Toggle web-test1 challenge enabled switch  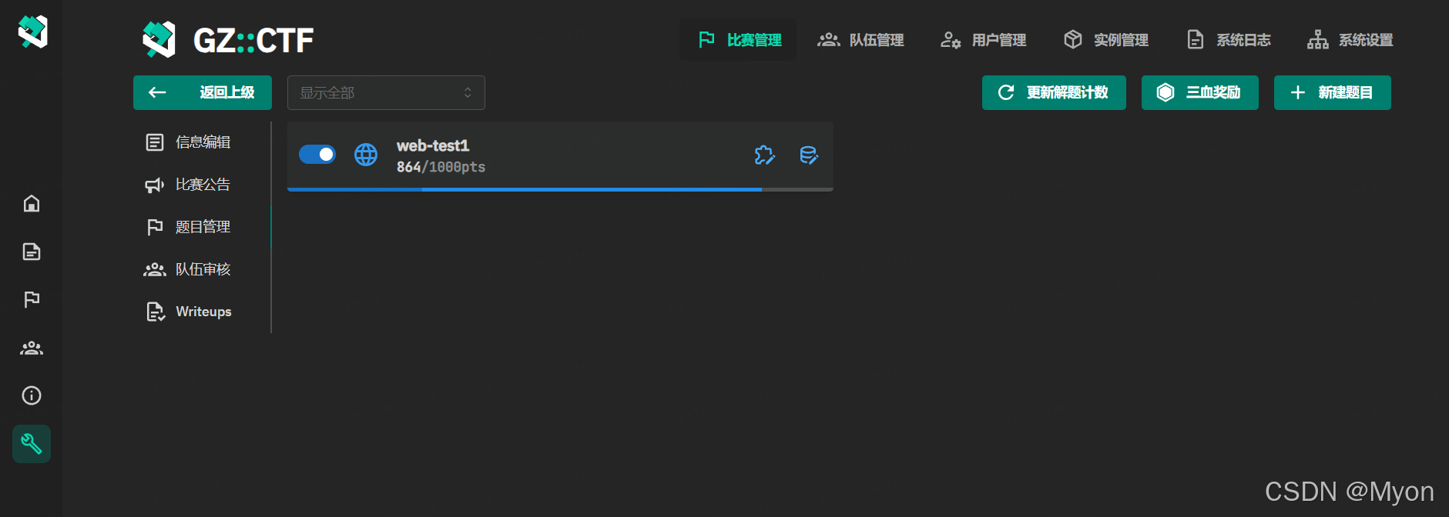point(317,155)
